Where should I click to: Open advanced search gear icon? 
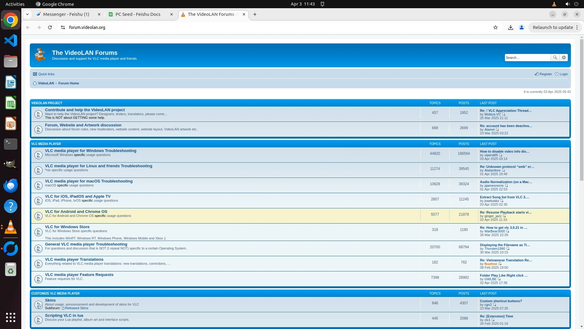point(564,58)
